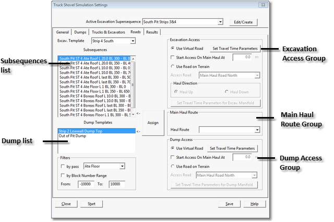Select 'South Pit ST 4 Boreas Roof L 10.0 BL 300' row
Screen dimensions: 334x222
pos(94,96)
